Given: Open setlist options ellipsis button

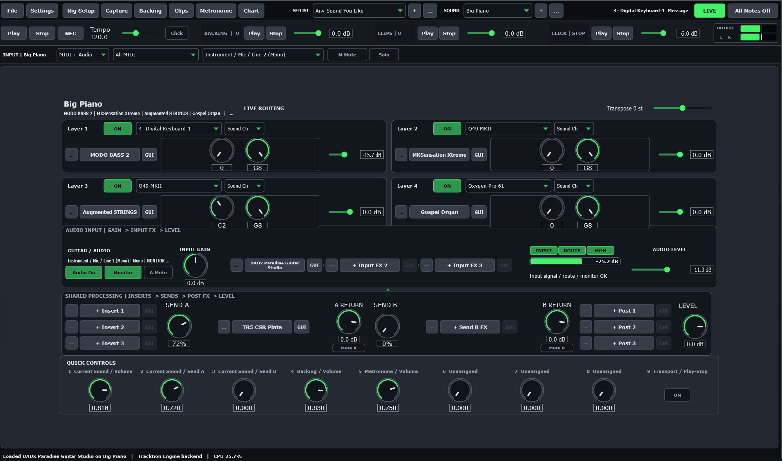Looking at the screenshot, I should (430, 11).
